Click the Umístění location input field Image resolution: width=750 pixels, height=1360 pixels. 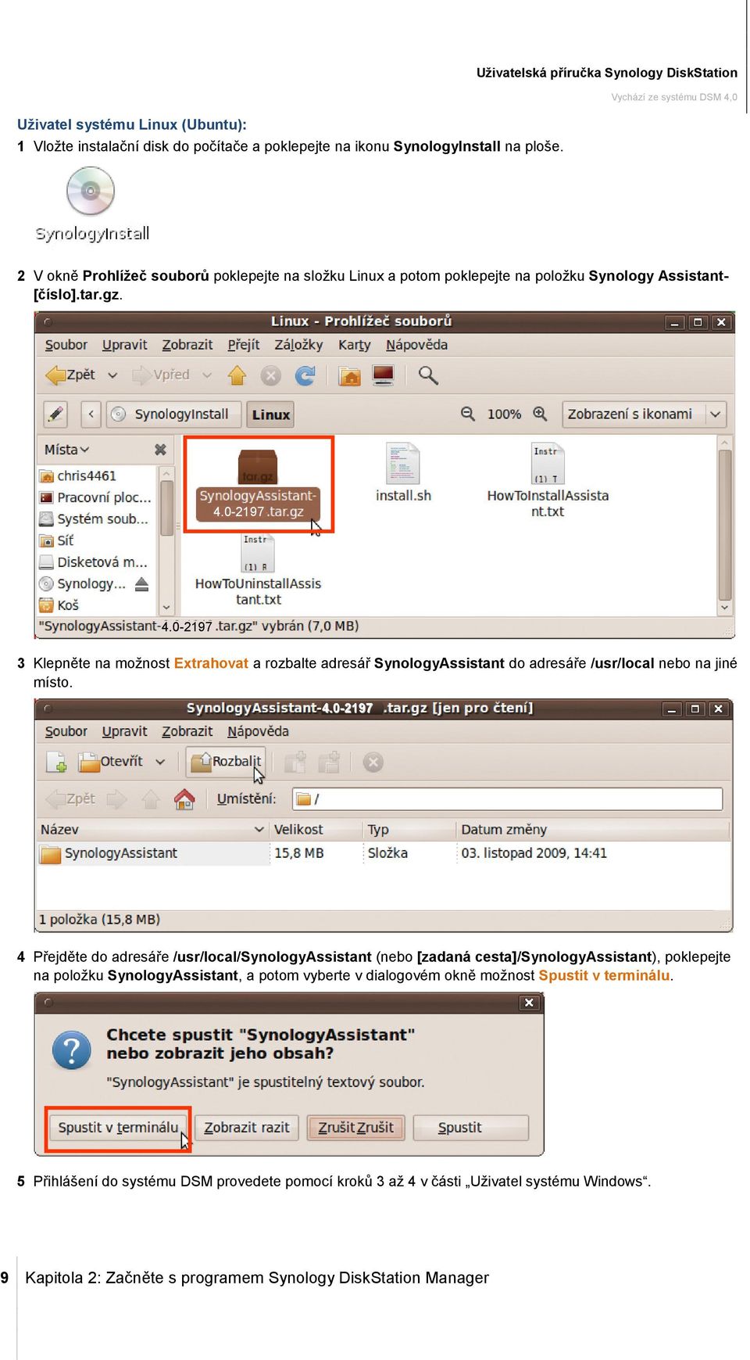coord(507,799)
